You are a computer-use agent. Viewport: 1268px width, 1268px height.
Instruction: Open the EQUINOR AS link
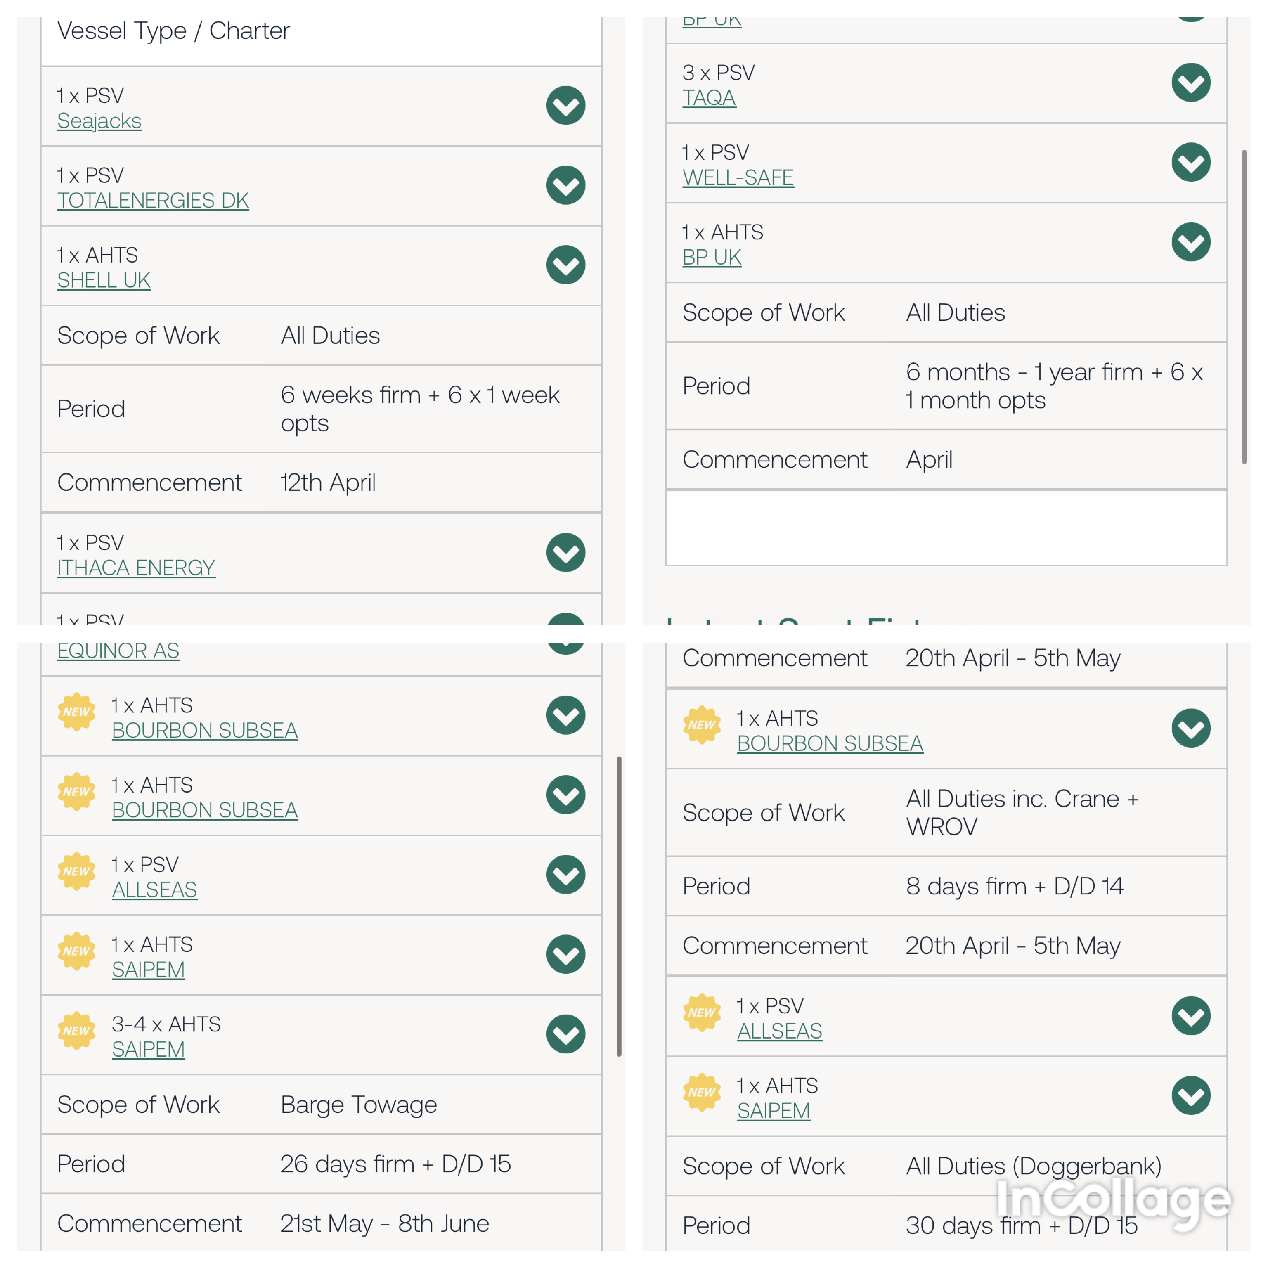click(118, 651)
